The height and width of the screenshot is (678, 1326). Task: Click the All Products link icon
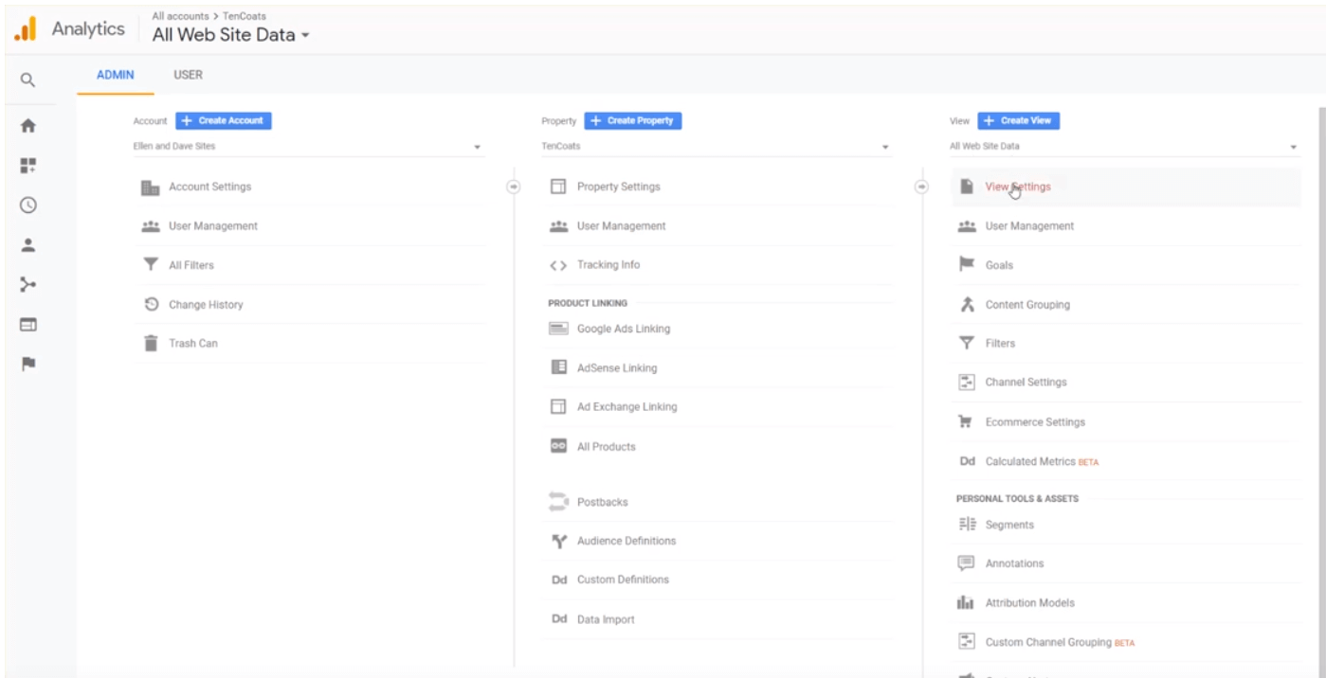point(558,446)
